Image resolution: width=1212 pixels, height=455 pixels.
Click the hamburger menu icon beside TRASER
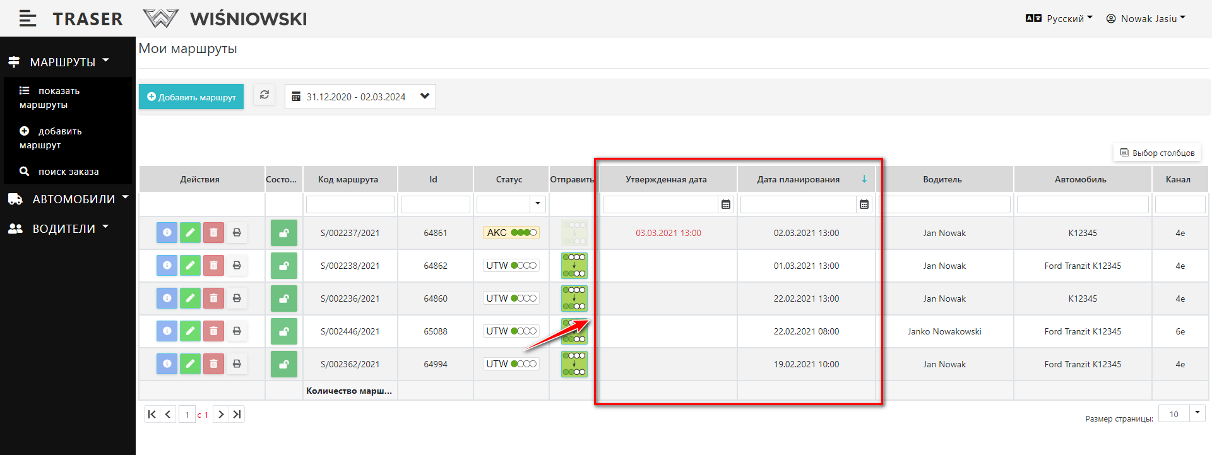27,19
